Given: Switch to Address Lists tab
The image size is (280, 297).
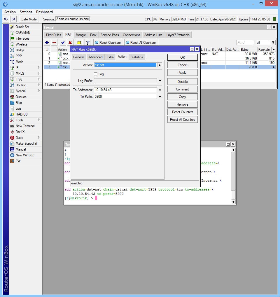Looking at the screenshot, I should 153,35.
